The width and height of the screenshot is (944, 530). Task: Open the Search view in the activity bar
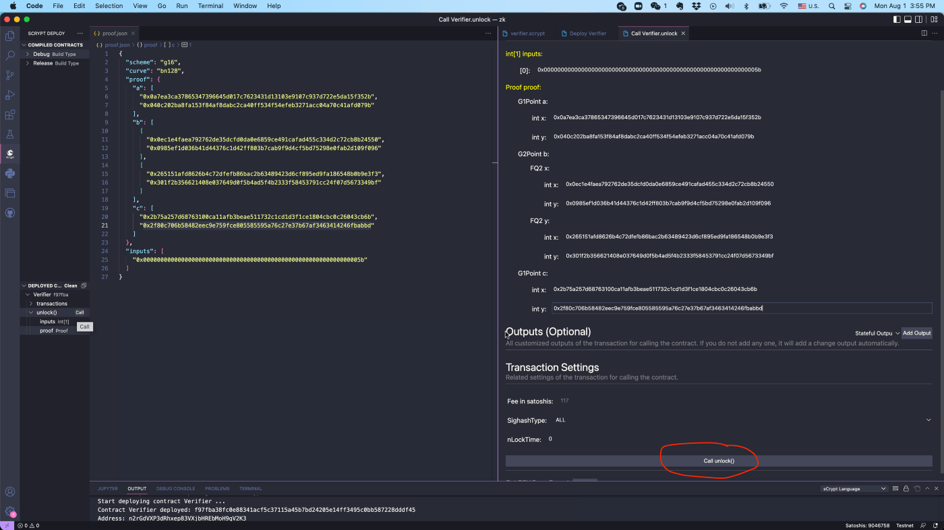10,55
